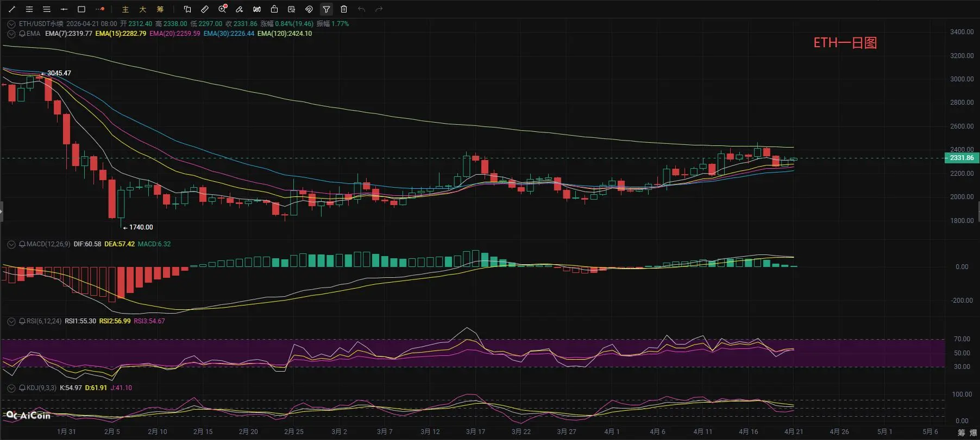The width and height of the screenshot is (980, 440).
Task: Click the undo arrow in toolbar
Action: 362,9
